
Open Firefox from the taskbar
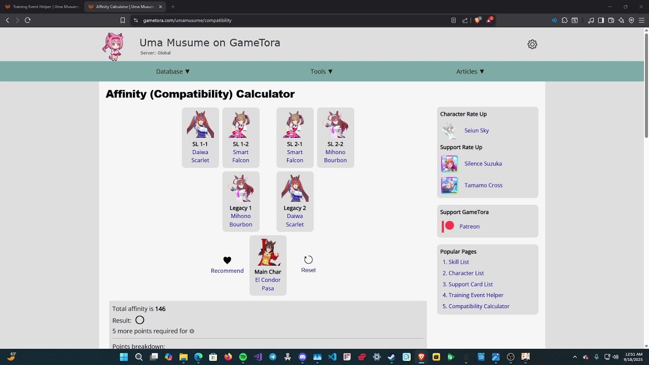coord(228,357)
